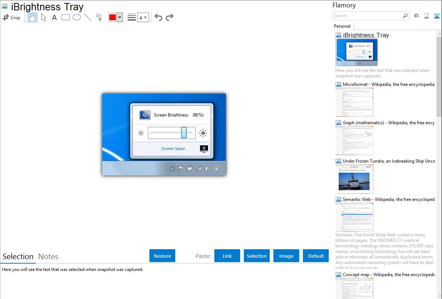Screen dimensions: 442x299
Task: Switch to the Notes tab
Action: (x=48, y=257)
